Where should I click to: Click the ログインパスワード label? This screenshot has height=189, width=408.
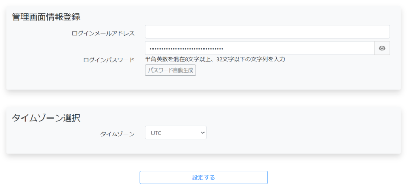(109, 60)
